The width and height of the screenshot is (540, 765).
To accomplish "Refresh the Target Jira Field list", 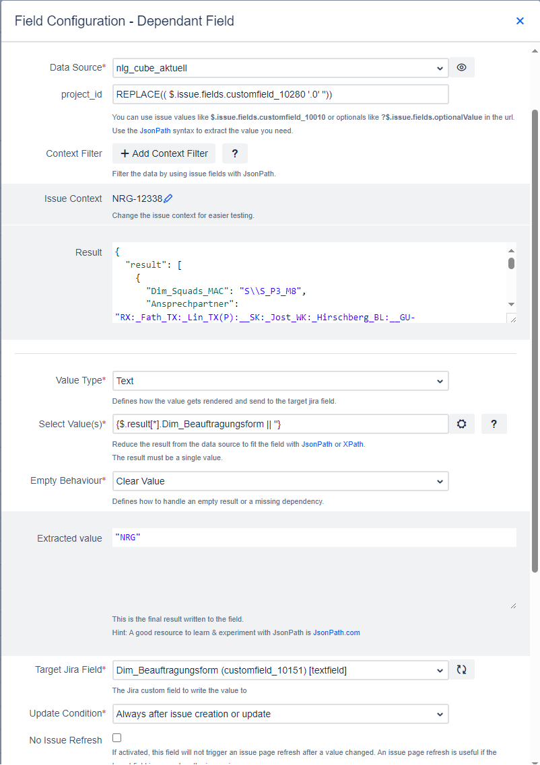I will pos(461,669).
